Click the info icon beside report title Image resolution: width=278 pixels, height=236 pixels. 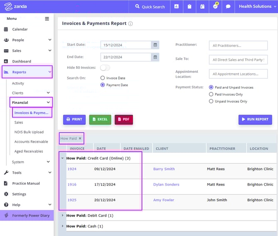131,24
